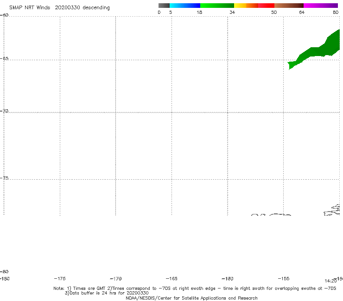Click the longitude label '-160'
This screenshot has width=343, height=301.
pyautogui.click(x=228, y=278)
